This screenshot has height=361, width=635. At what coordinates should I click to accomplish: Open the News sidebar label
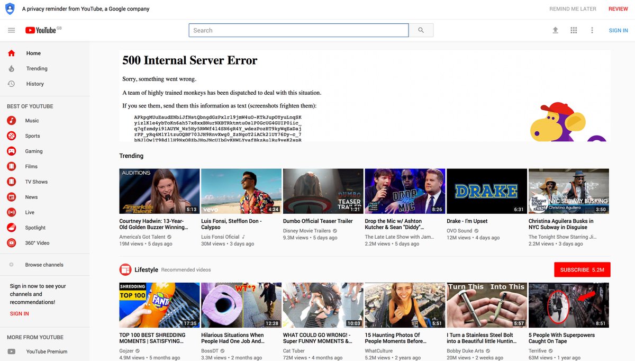click(x=32, y=197)
